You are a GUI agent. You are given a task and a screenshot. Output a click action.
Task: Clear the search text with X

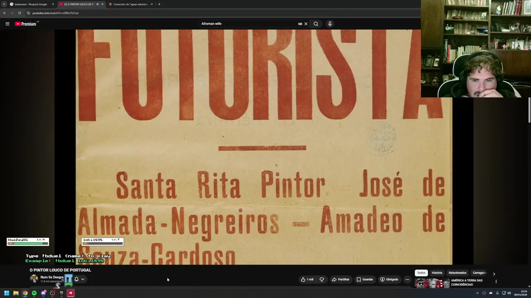[x=306, y=24]
